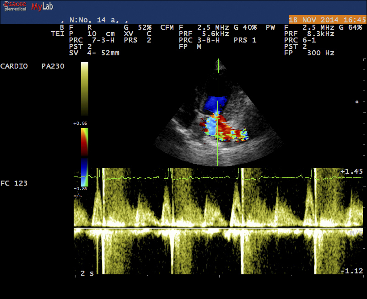This screenshot has width=367, height=299.
Task: Click the green ECG trace above spectrum
Action: (x=218, y=177)
